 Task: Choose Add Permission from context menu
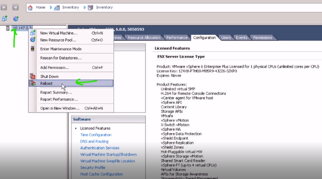coord(71,67)
